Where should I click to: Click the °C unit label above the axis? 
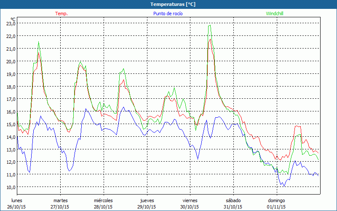pos(13,19)
